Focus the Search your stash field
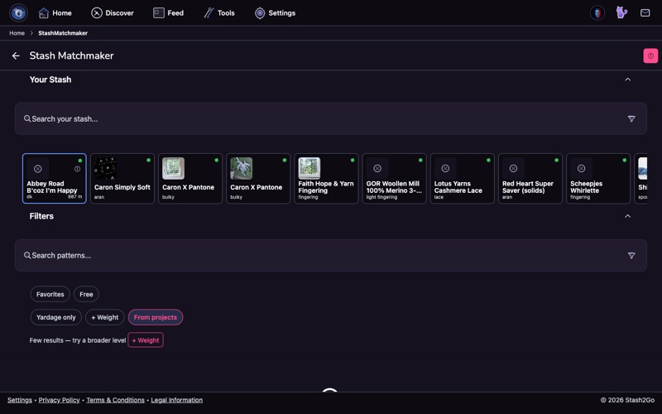662x414 pixels. [330, 118]
